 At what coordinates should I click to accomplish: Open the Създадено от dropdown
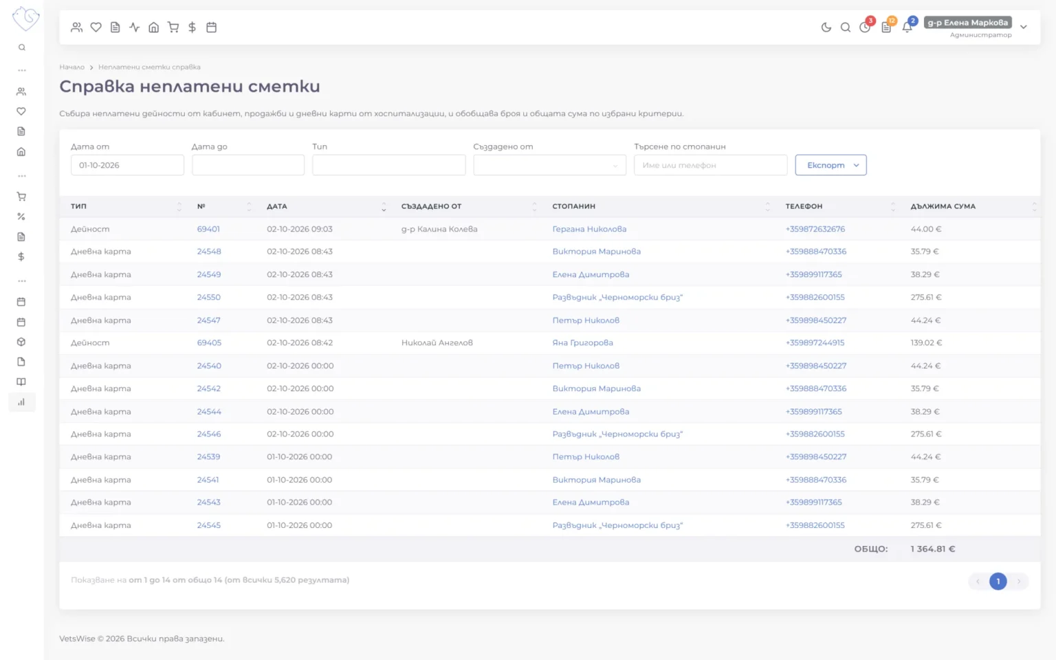549,165
